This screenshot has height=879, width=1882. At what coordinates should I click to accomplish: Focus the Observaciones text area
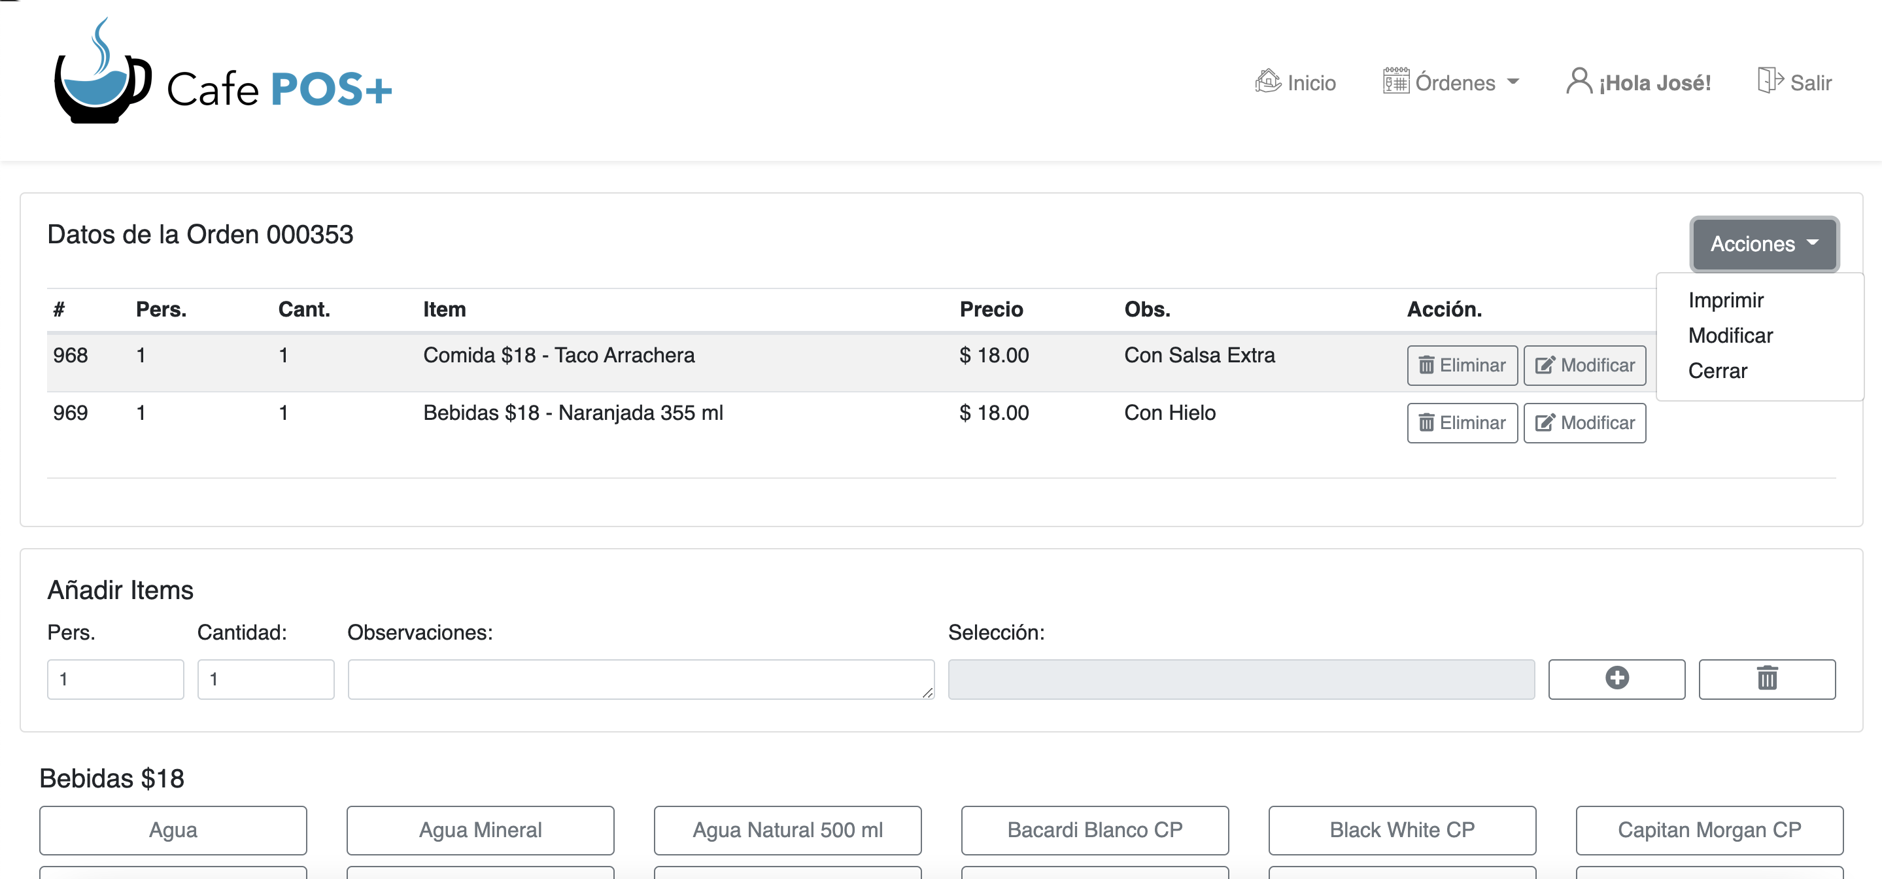tap(640, 679)
